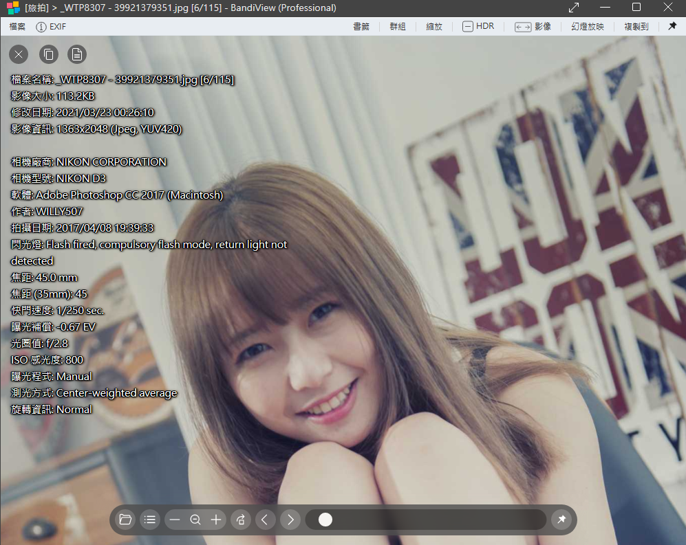Zoom in with the plus icon

pyautogui.click(x=216, y=520)
